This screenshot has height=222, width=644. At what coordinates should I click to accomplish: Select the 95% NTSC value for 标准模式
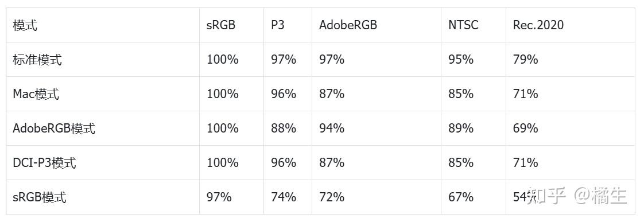[461, 60]
